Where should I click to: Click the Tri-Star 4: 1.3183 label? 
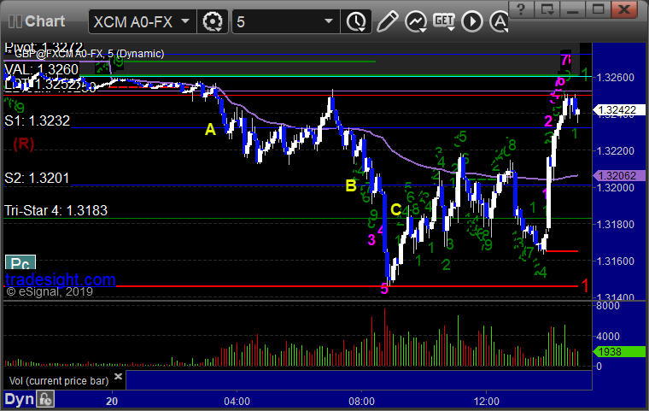[56, 210]
